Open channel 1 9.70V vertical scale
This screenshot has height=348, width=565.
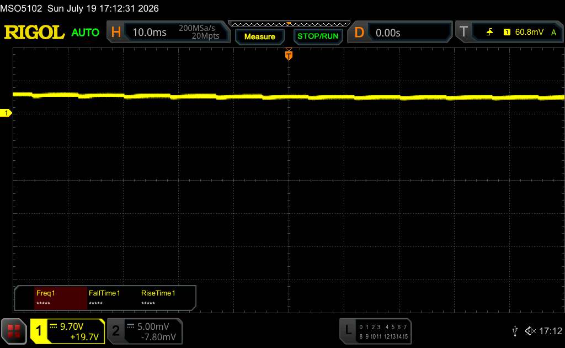[x=72, y=326]
